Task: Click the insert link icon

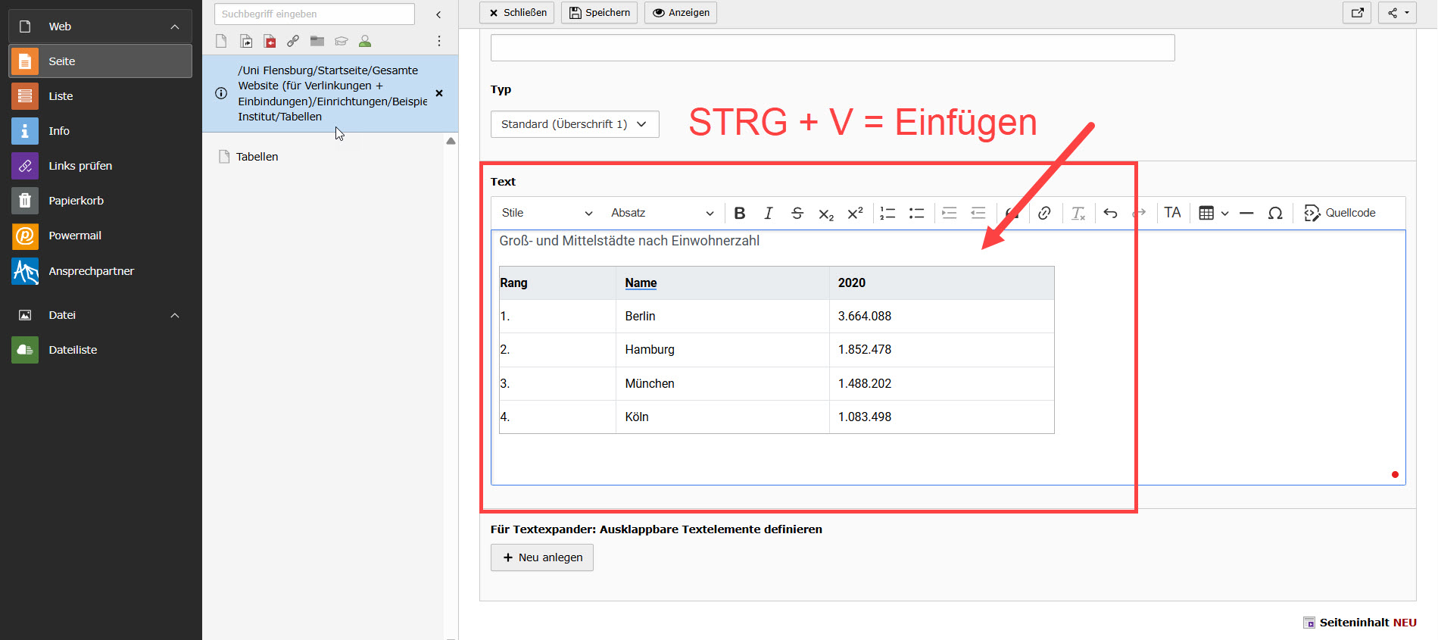Action: [1044, 213]
